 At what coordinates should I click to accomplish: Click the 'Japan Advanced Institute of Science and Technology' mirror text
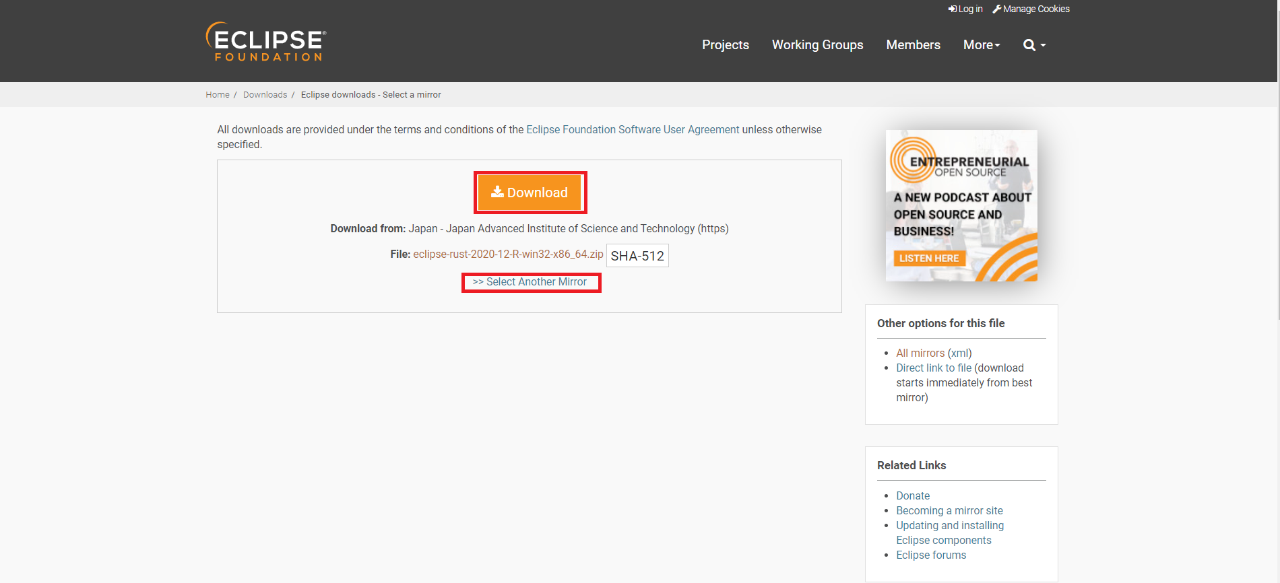[570, 229]
